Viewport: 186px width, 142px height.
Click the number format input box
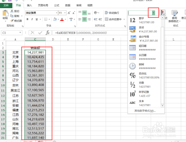(140, 13)
